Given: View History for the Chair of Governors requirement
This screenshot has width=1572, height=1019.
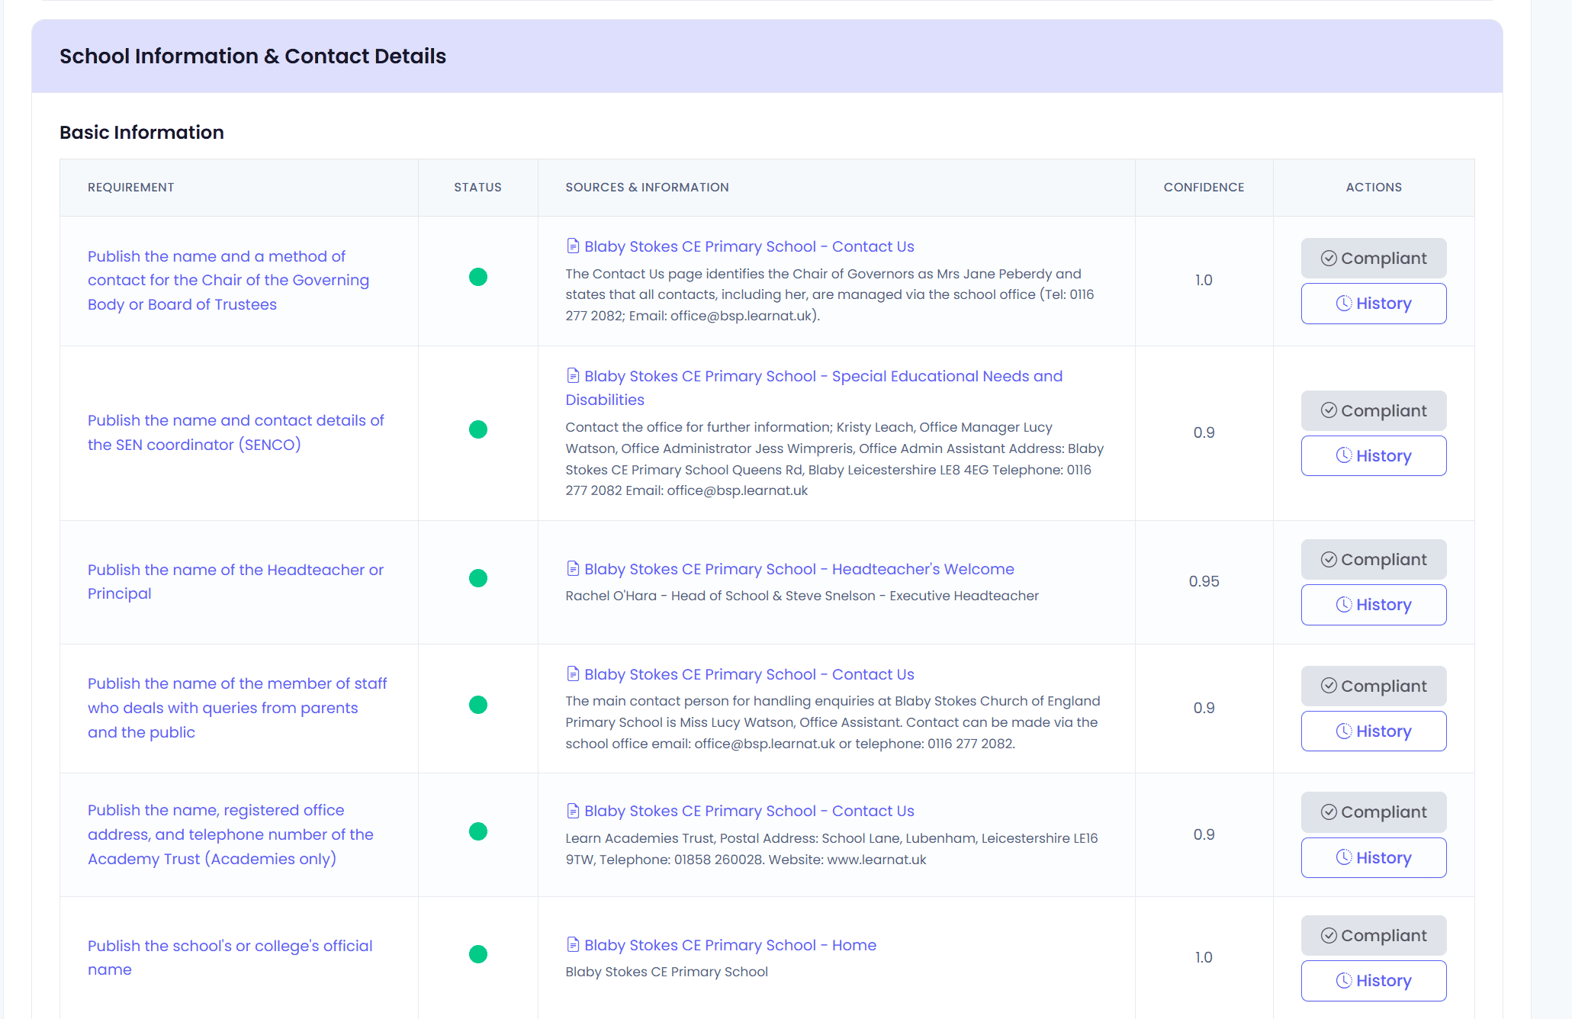Looking at the screenshot, I should pos(1373,303).
